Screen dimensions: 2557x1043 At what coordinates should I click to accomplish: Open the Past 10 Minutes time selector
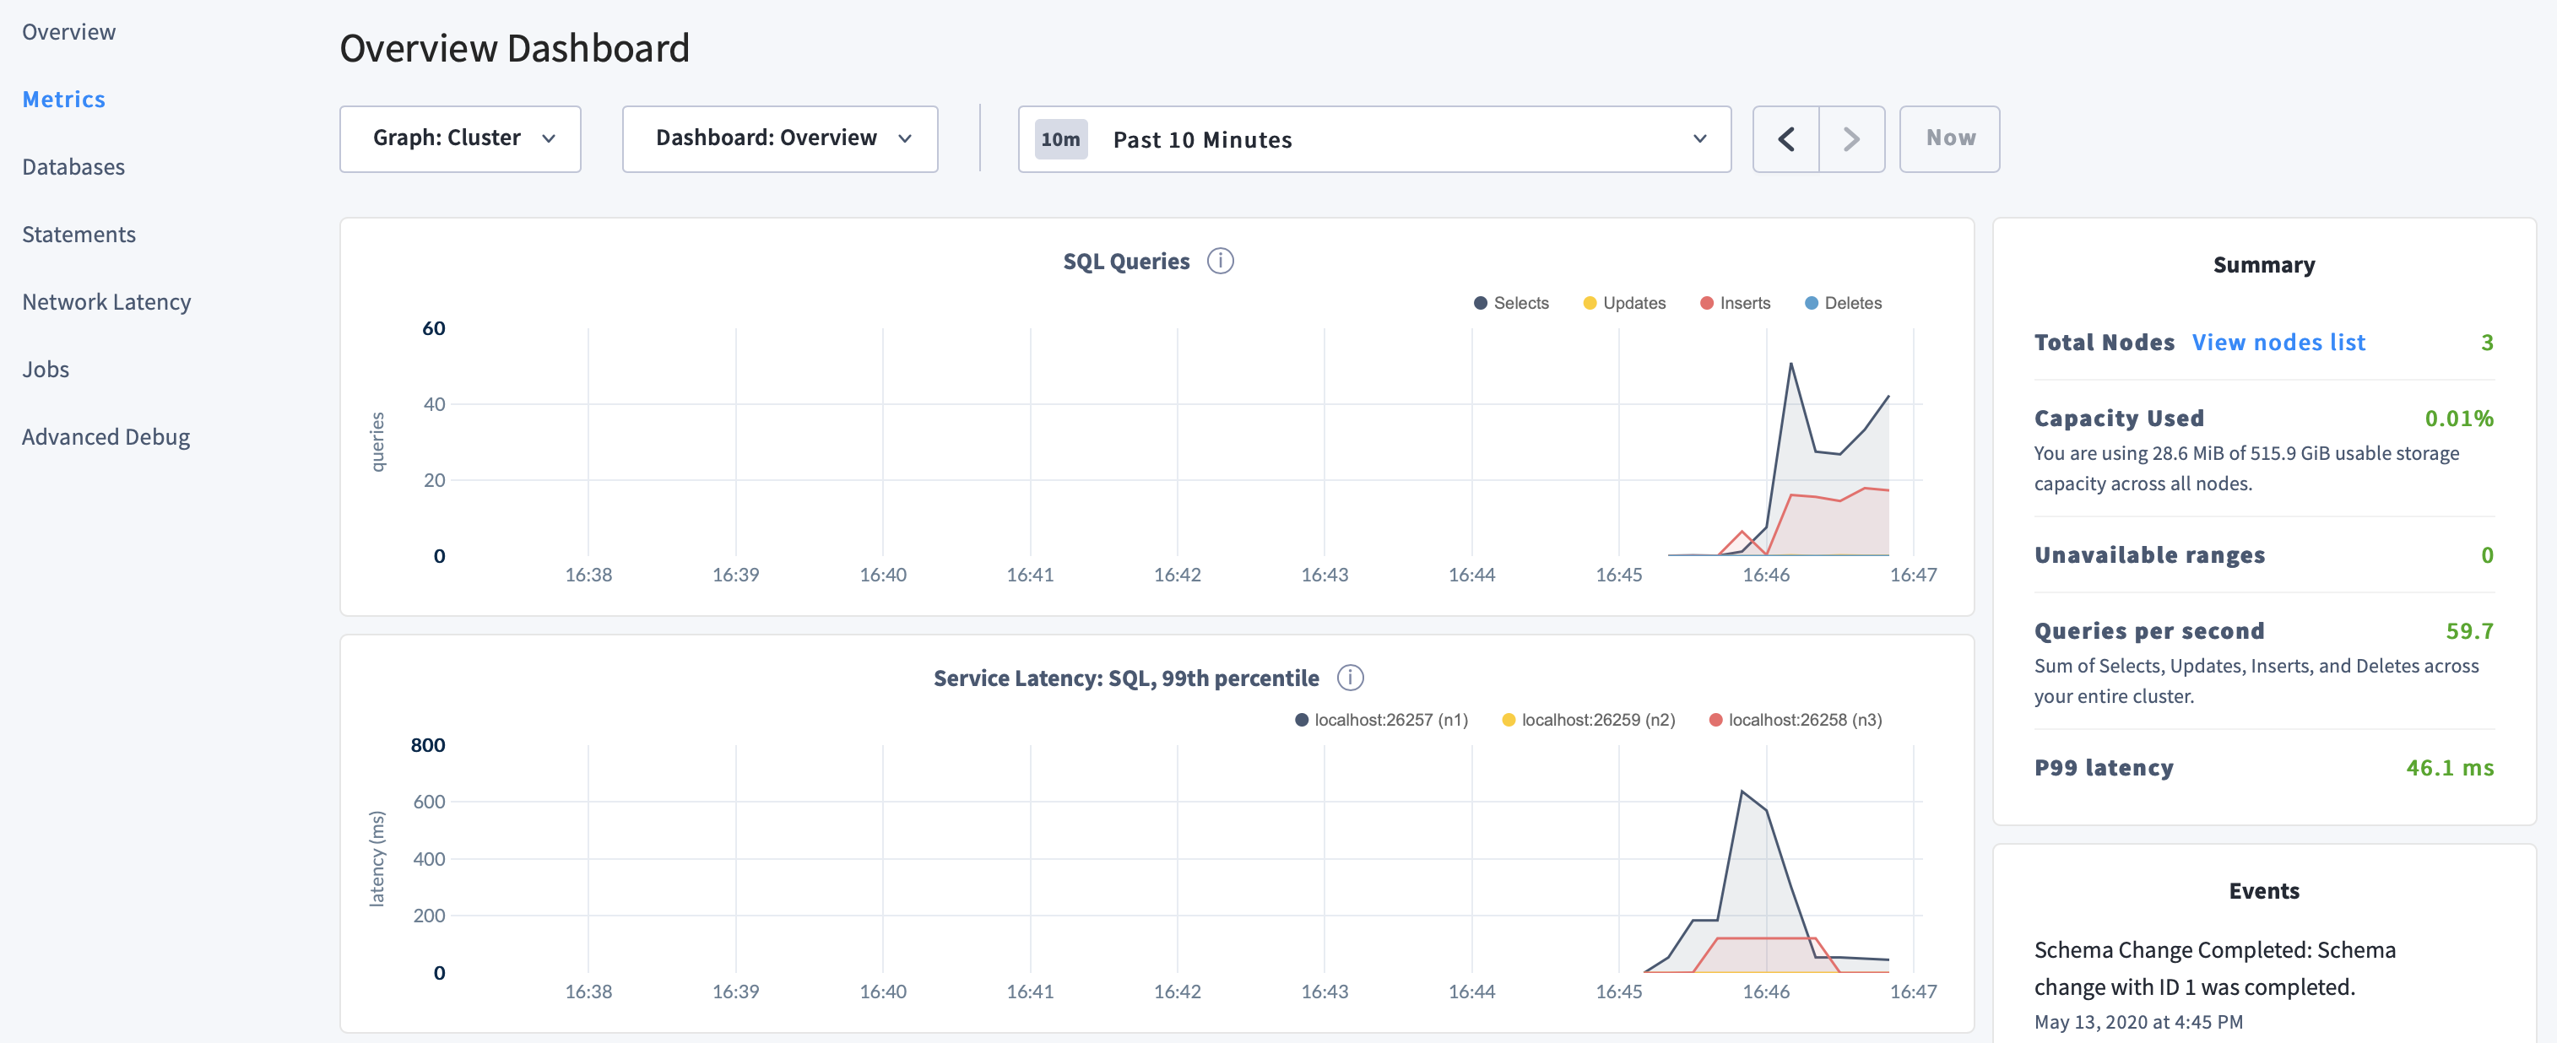1373,139
